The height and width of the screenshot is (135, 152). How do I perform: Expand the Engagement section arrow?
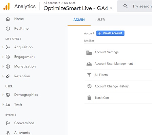3,57
